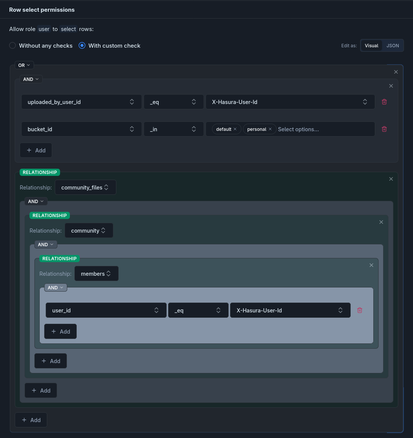
Task: Open the user_id column dropdown
Action: click(x=106, y=310)
